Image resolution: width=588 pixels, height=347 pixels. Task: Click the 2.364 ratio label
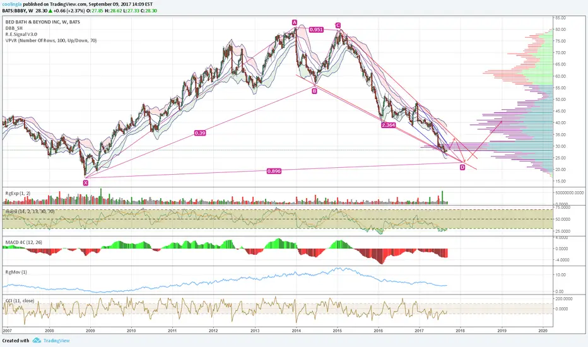388,125
